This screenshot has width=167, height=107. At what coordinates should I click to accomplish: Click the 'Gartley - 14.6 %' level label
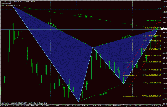click(x=152, y=36)
